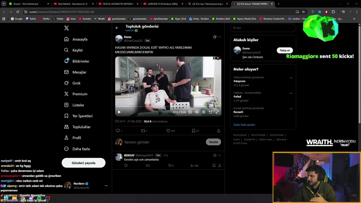Reload the page
The height and width of the screenshot is (203, 361).
[x=17, y=12]
